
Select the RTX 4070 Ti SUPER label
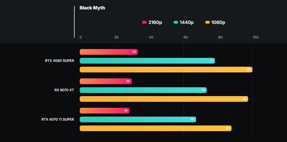pos(58,119)
